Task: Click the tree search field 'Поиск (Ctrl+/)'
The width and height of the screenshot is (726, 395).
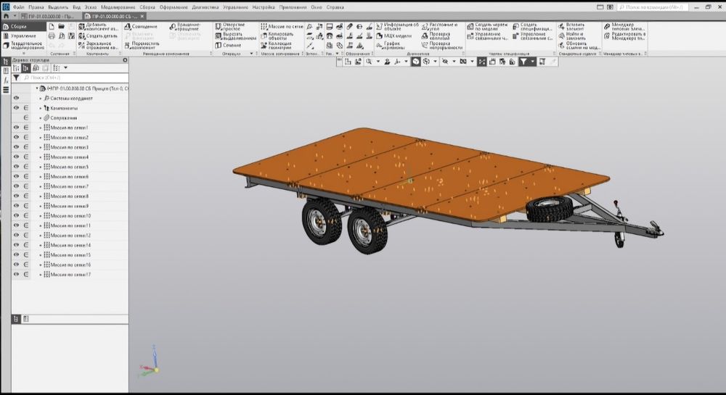Action: (x=74, y=78)
